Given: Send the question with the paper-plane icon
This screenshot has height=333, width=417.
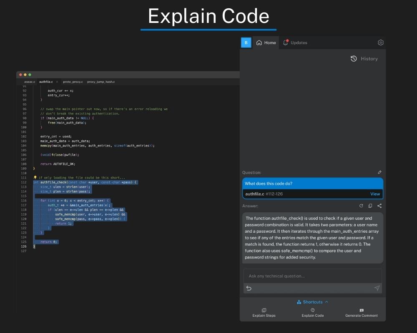Looking at the screenshot, I should click(377, 288).
